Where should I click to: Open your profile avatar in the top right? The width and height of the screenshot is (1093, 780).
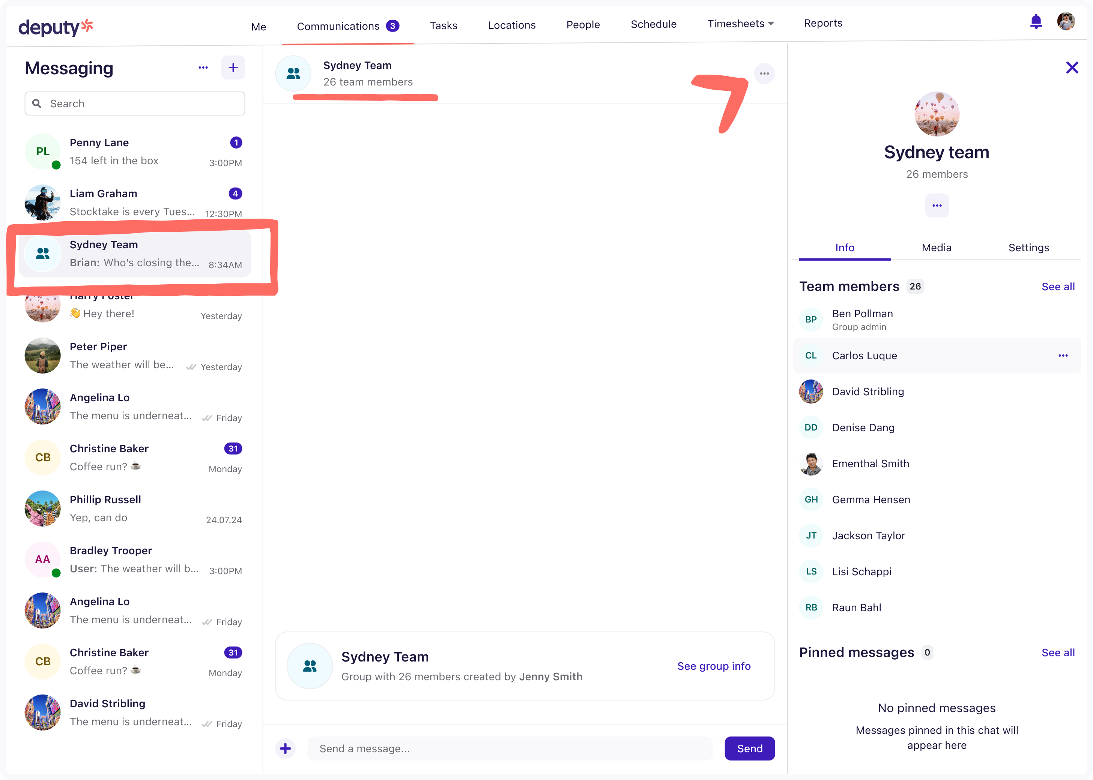1066,21
